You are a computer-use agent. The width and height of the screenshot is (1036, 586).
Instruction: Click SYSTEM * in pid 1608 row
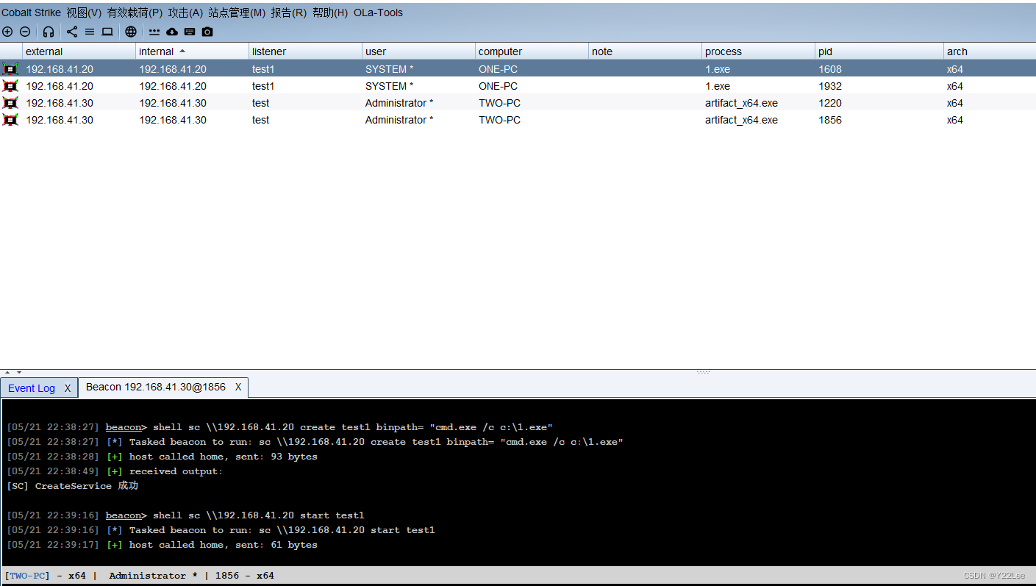click(389, 69)
